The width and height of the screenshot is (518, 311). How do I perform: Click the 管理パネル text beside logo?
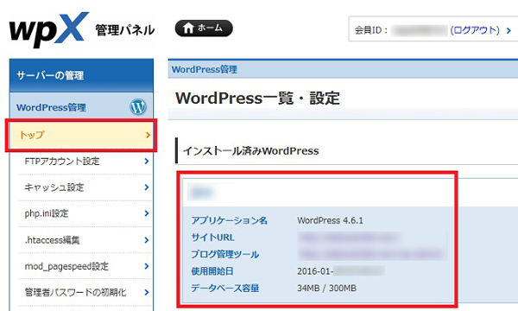click(x=125, y=30)
